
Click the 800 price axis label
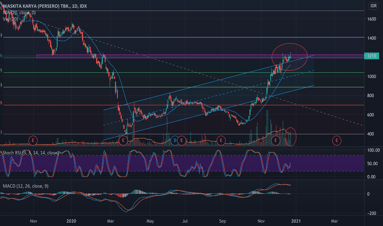pyautogui.click(x=371, y=95)
